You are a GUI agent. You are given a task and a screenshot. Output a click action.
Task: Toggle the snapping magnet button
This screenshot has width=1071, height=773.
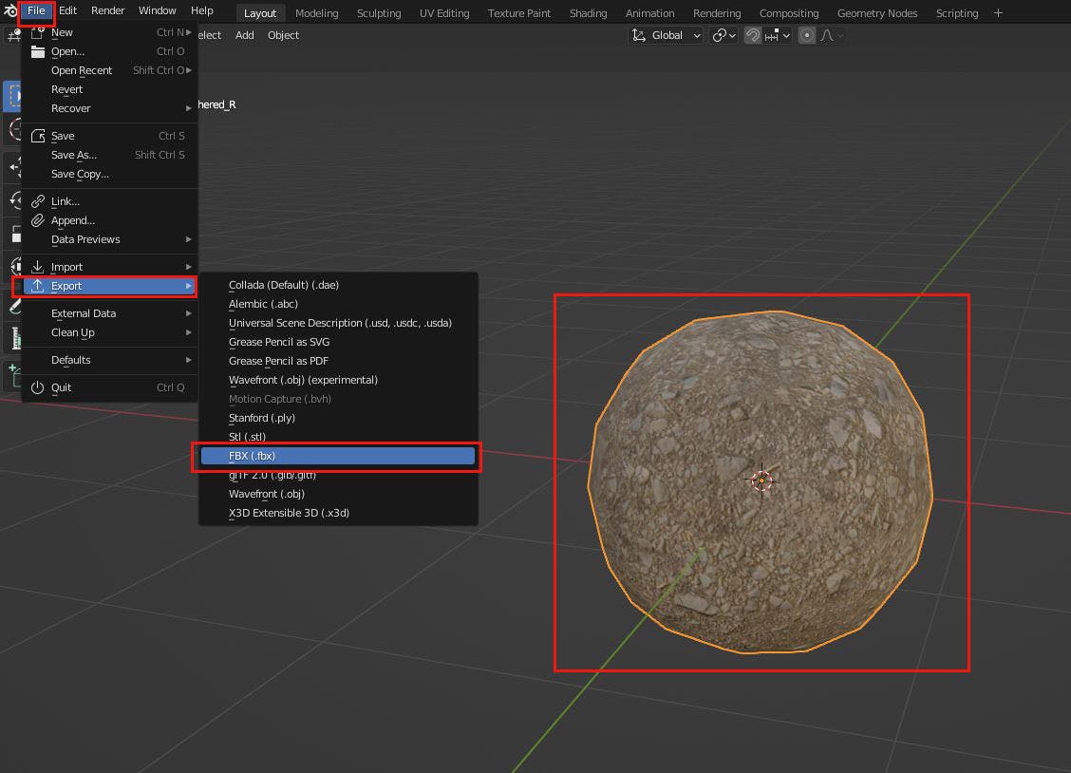click(752, 35)
